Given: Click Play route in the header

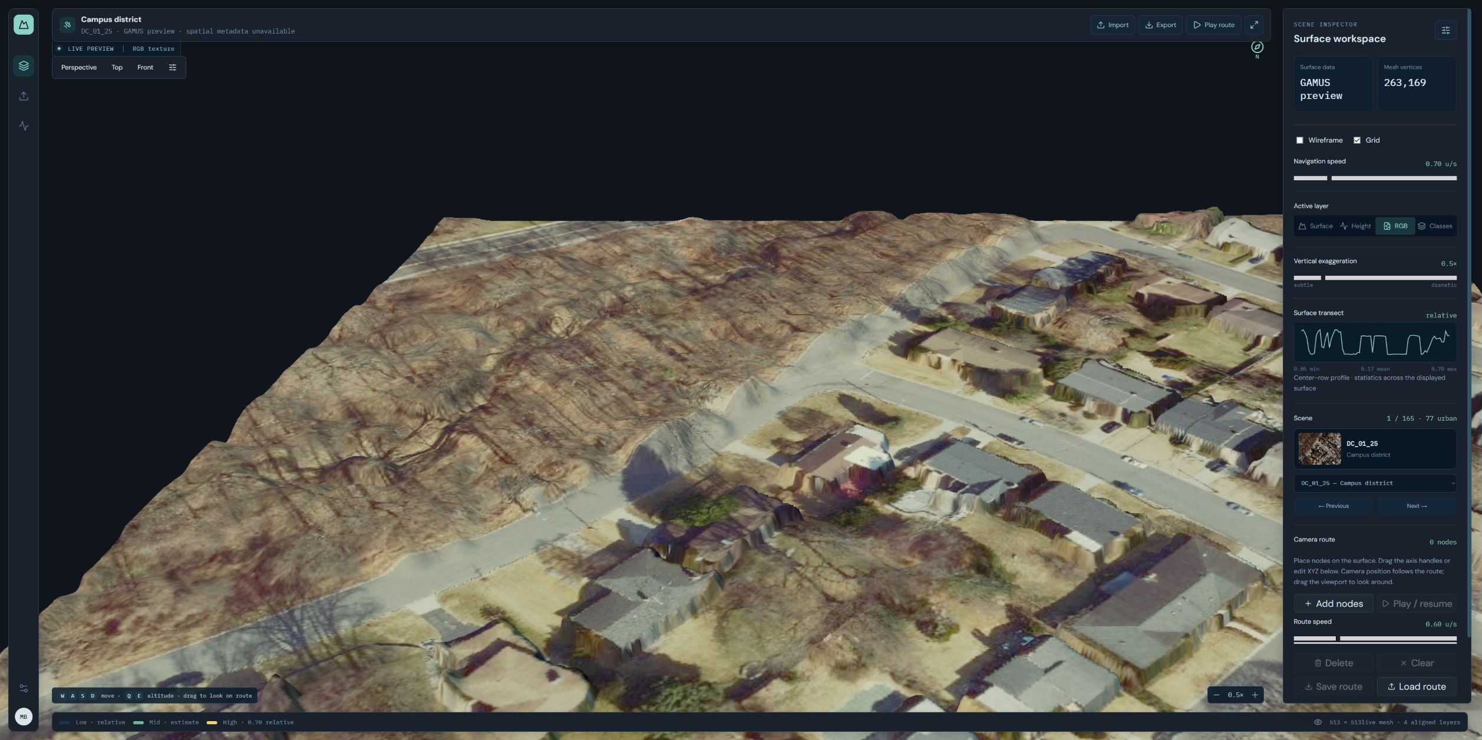Looking at the screenshot, I should click(1213, 25).
